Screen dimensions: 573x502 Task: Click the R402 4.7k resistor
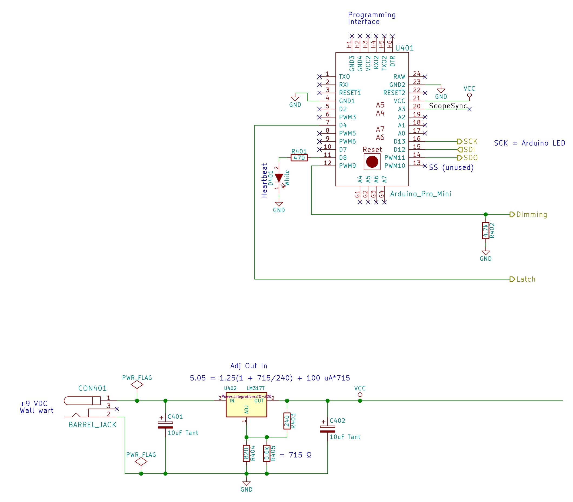coord(485,231)
